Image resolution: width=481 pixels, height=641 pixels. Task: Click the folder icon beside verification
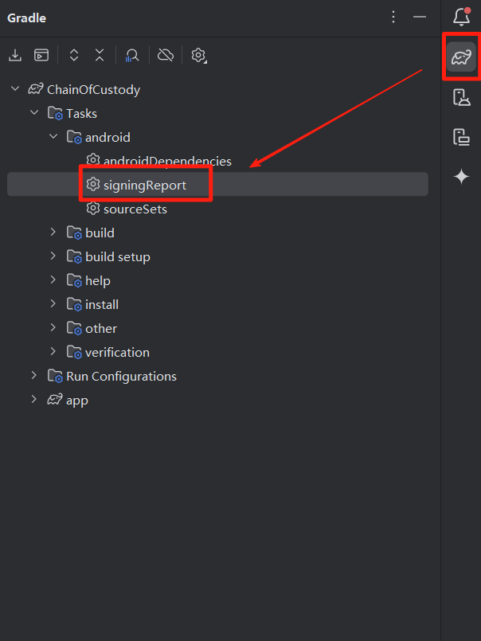(x=74, y=352)
